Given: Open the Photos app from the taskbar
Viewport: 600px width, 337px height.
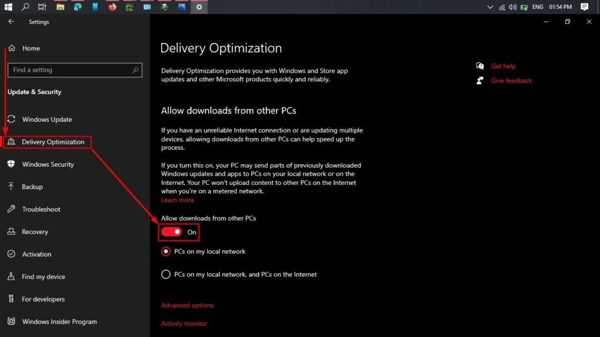Looking at the screenshot, I should (x=182, y=7).
